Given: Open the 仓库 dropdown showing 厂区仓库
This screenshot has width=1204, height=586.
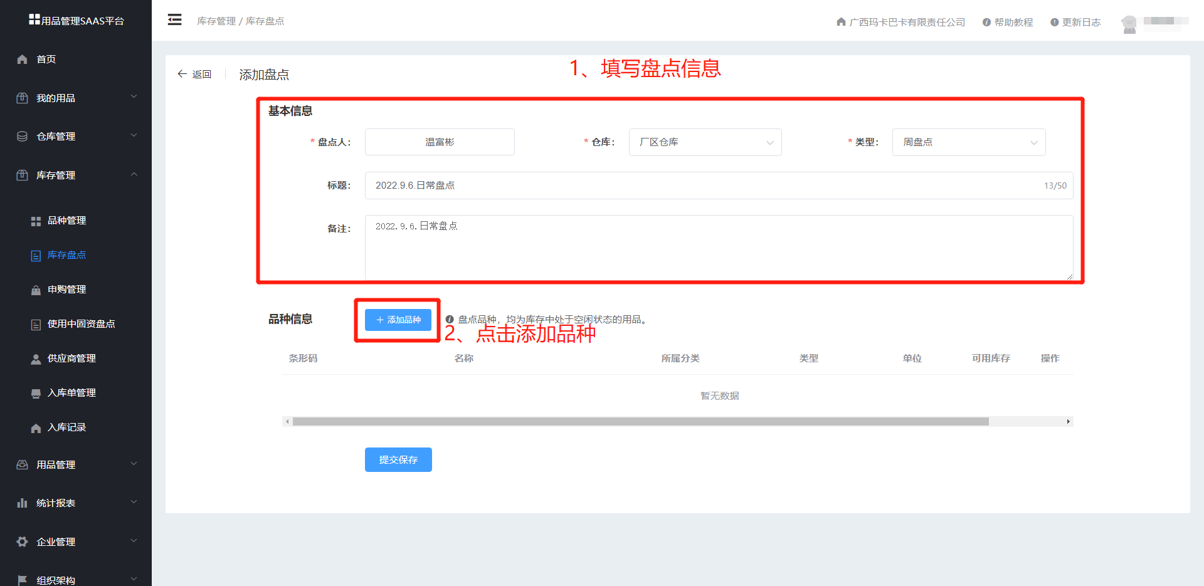Looking at the screenshot, I should pyautogui.click(x=705, y=142).
